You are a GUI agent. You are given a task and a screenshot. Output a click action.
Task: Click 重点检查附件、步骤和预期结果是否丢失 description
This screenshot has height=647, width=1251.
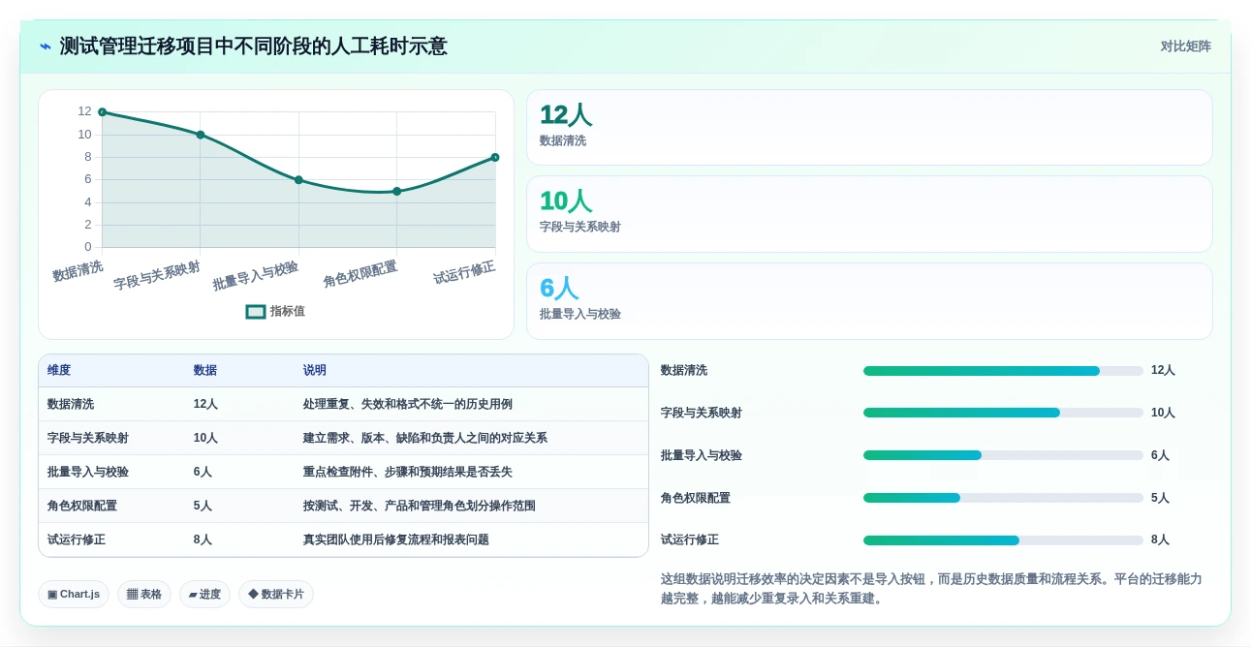408,473
